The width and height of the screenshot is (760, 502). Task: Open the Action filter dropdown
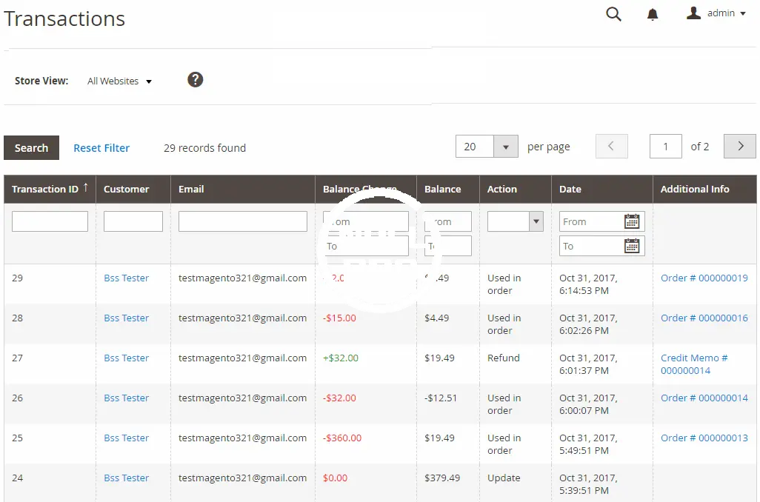(x=516, y=221)
